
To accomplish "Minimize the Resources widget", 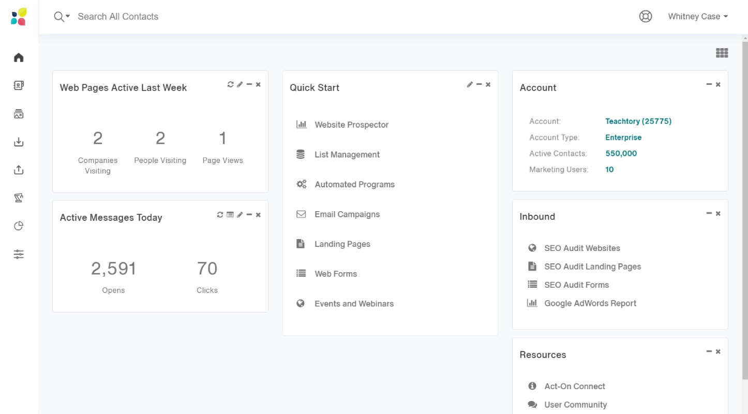I will 709,351.
